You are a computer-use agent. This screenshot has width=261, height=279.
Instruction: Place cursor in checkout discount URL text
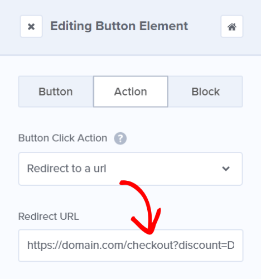point(130,245)
